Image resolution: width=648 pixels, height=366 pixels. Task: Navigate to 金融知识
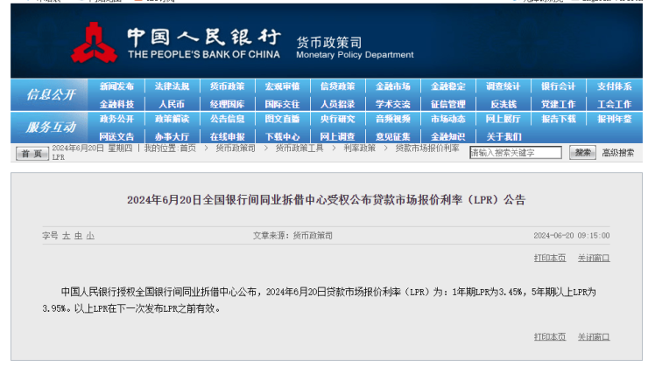(448, 136)
